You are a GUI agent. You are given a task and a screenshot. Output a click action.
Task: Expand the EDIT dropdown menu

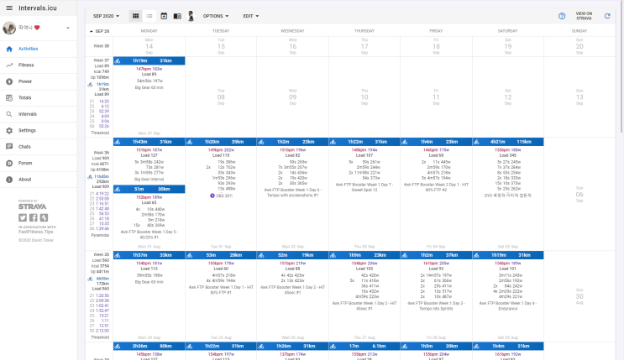coord(251,16)
